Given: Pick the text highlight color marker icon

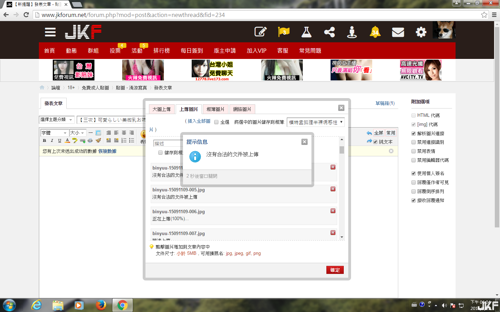Looking at the screenshot, I should 75,140.
